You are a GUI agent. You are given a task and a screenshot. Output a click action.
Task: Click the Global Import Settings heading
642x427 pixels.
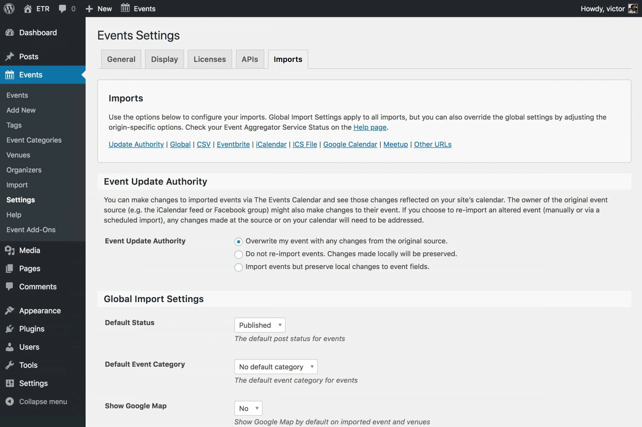[x=153, y=299]
